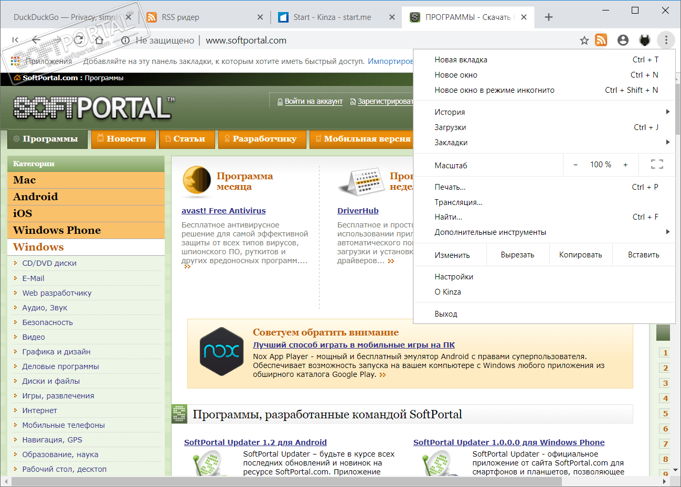Choose Найти... in the menu
This screenshot has width=681, height=487.
tap(544, 217)
